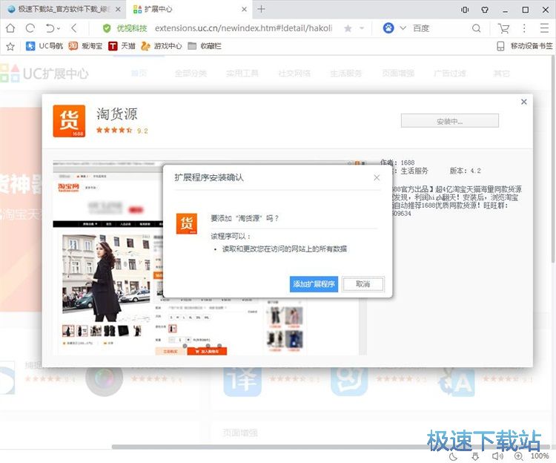This screenshot has width=556, height=463.
Task: Close the 极速下载站 tab
Action: 118,9
